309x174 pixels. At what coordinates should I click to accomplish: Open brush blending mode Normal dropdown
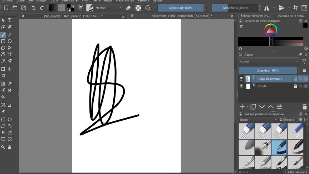pos(108,8)
